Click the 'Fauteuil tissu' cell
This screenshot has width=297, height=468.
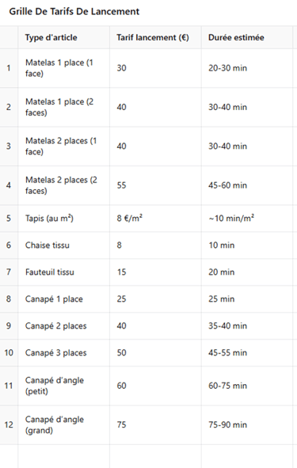click(x=63, y=272)
